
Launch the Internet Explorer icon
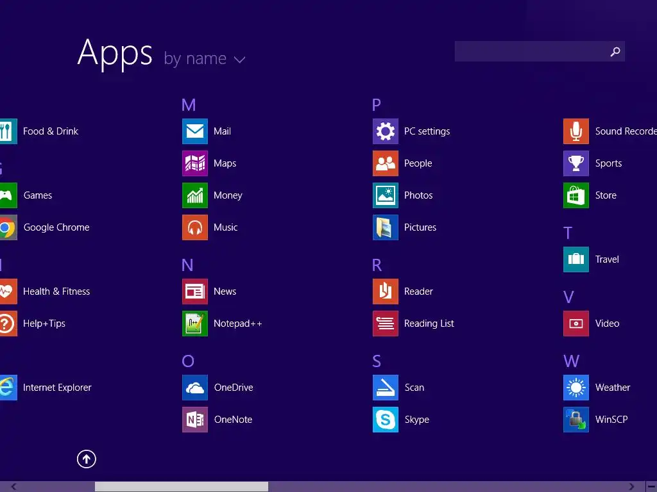(8, 388)
